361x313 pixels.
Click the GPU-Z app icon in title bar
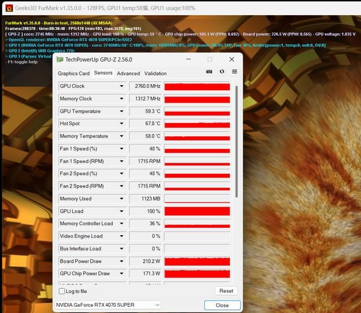[x=60, y=60]
